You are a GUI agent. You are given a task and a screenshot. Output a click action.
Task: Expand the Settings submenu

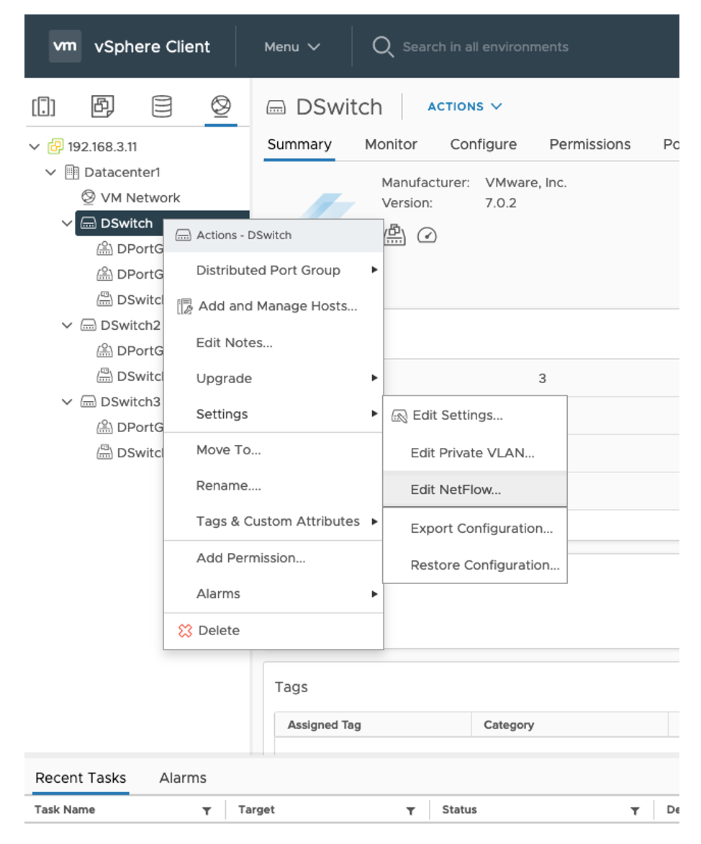(273, 414)
